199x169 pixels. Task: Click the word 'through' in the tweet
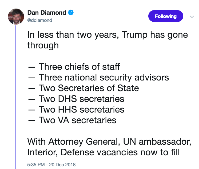click(x=43, y=45)
